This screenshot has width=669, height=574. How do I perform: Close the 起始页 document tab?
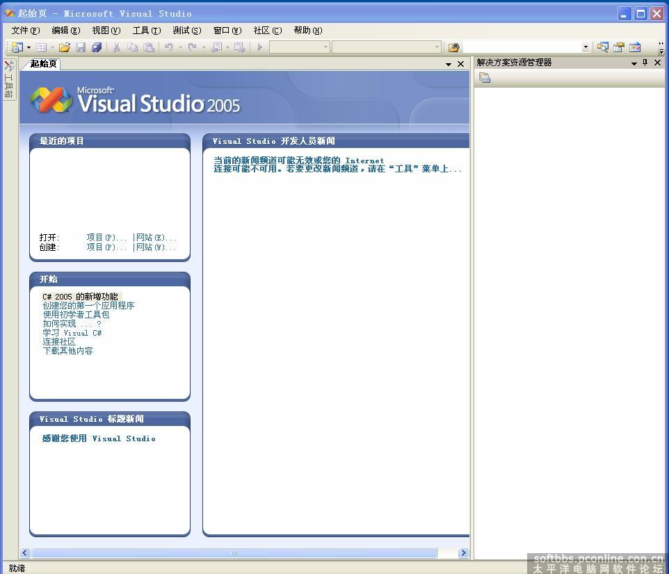click(461, 64)
